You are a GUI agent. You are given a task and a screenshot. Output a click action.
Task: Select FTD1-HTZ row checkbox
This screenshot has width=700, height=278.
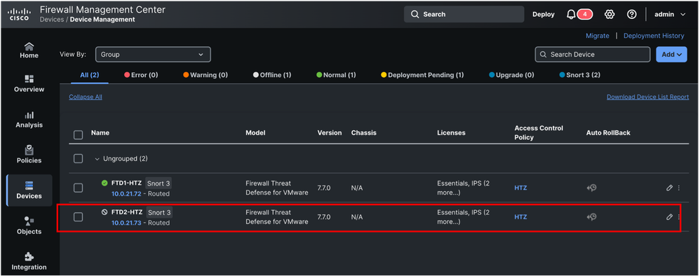tap(78, 188)
